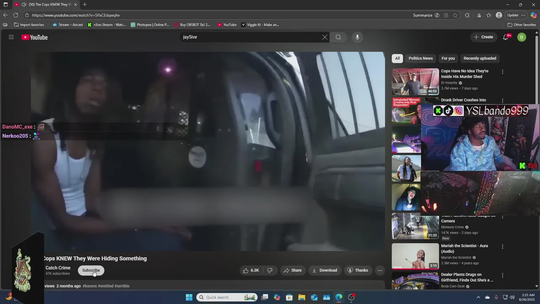Like the video with thumbs up
This screenshot has height=304, width=540.
click(251, 270)
